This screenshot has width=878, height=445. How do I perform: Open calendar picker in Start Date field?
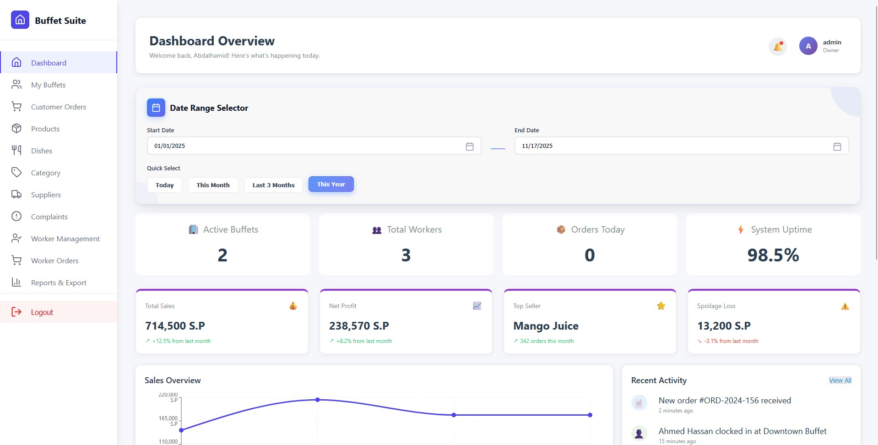(x=469, y=147)
